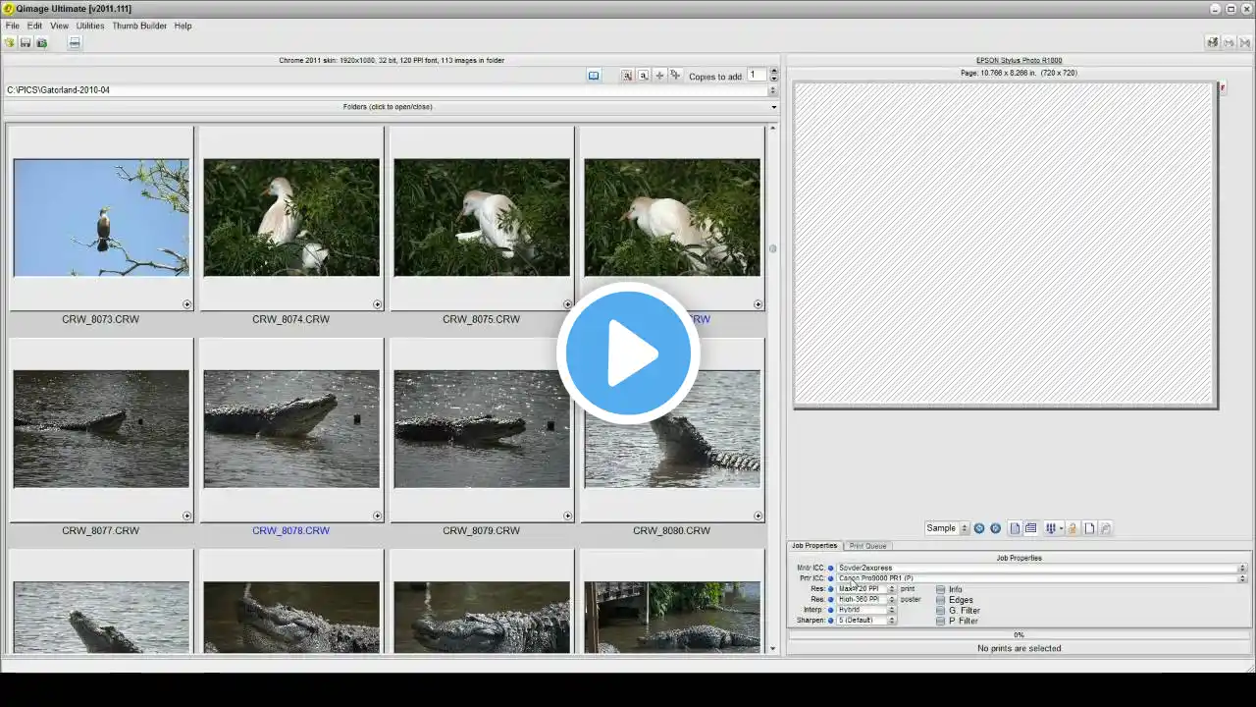Click the red F flag beside the page
The width and height of the screenshot is (1256, 707).
pos(1223,88)
